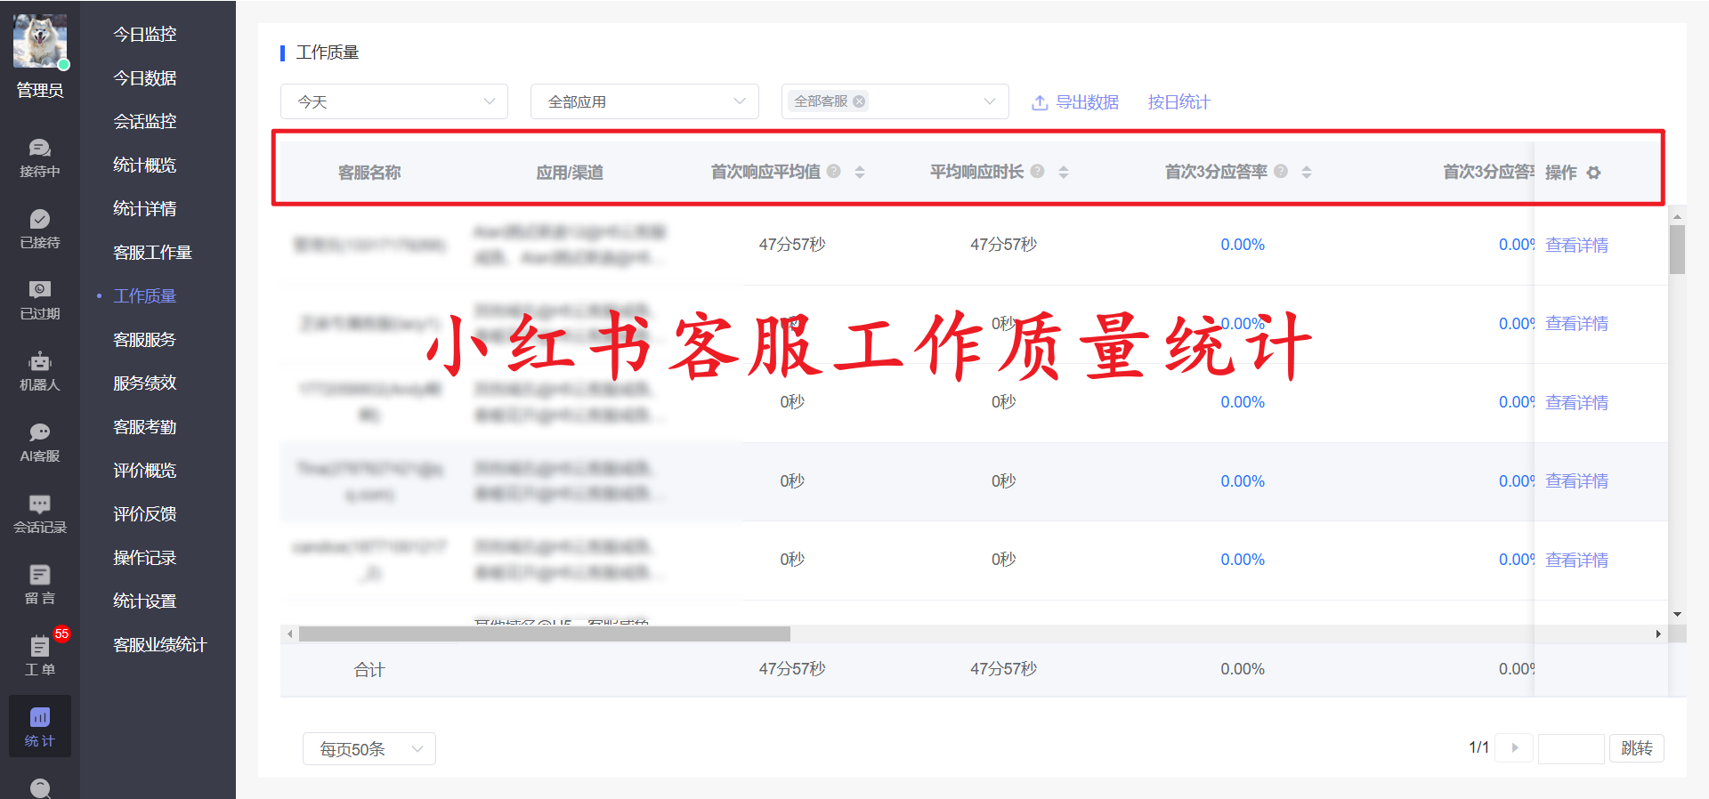Viewport: 1709px width, 799px height.
Task: Click help icon beside 平均响应时长
Action: click(x=1038, y=172)
